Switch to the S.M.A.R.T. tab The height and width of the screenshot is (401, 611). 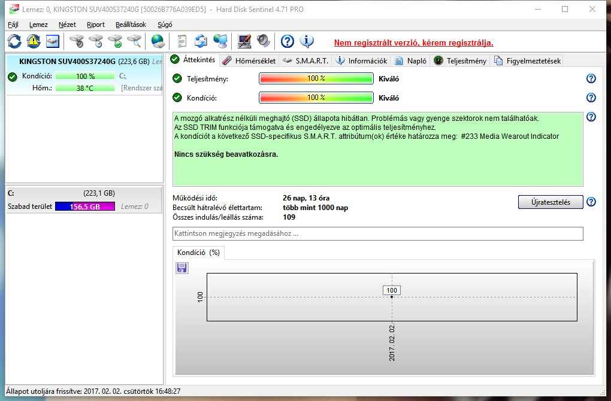[x=306, y=60]
